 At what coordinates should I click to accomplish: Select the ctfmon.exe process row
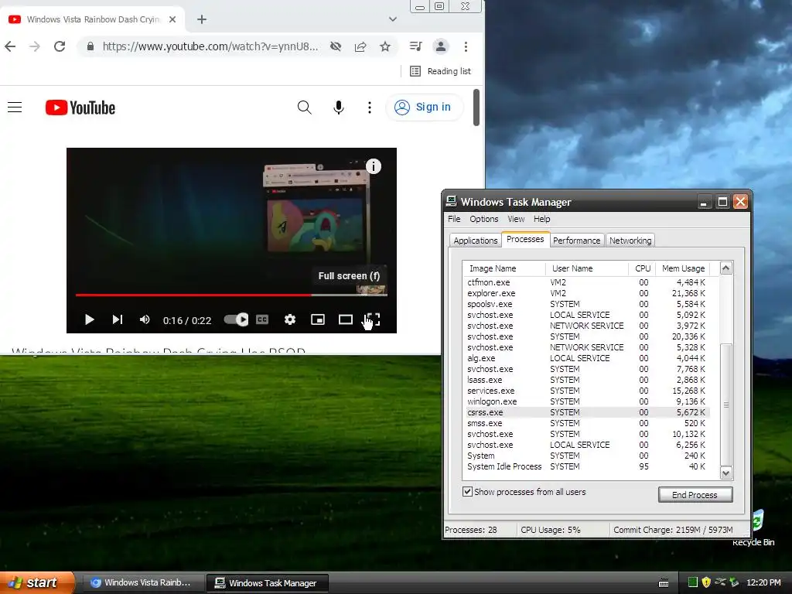[586, 282]
